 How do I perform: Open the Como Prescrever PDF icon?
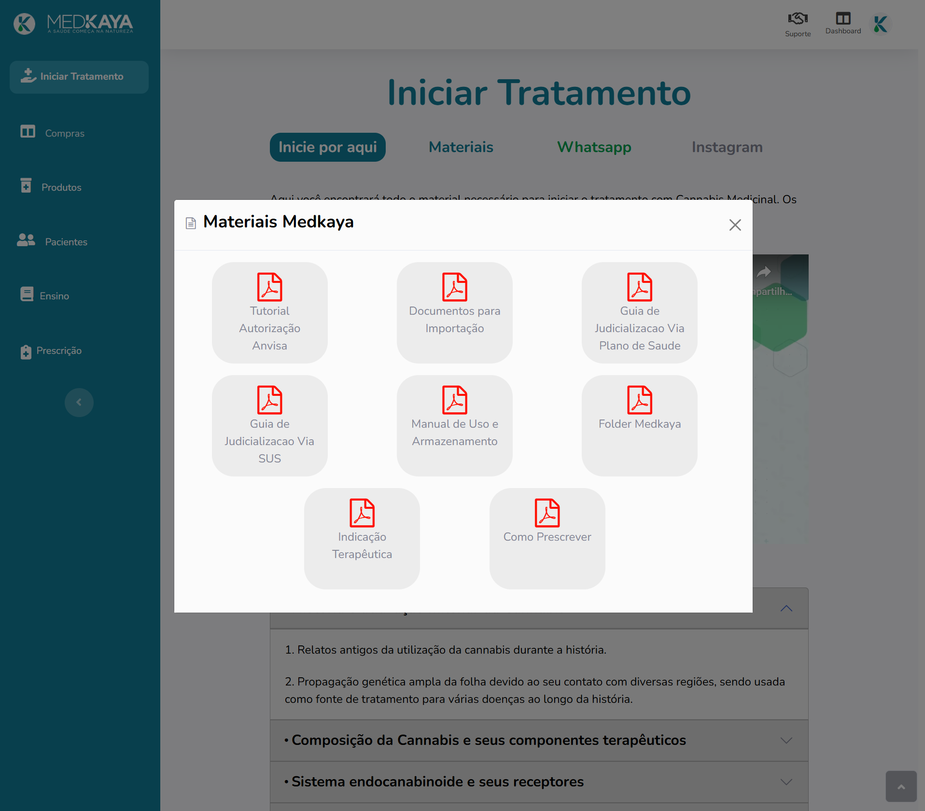(x=547, y=513)
